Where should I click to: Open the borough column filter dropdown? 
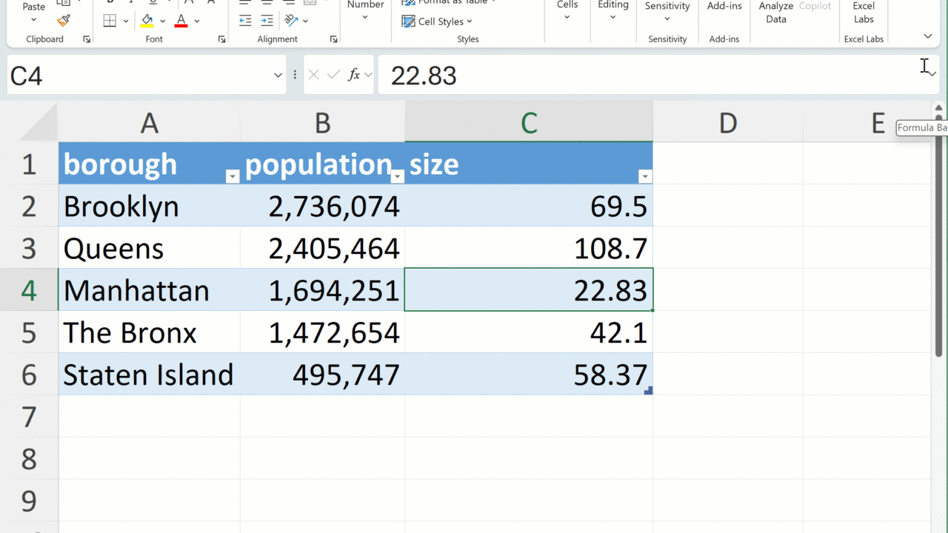(x=232, y=176)
